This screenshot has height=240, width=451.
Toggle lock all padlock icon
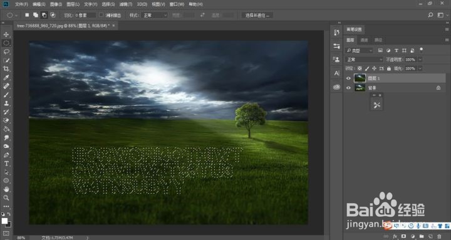pos(389,68)
